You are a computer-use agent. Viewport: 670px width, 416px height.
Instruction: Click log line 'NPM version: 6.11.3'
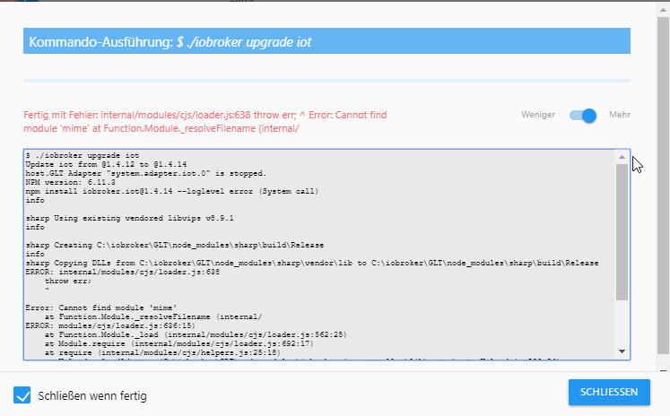71,182
